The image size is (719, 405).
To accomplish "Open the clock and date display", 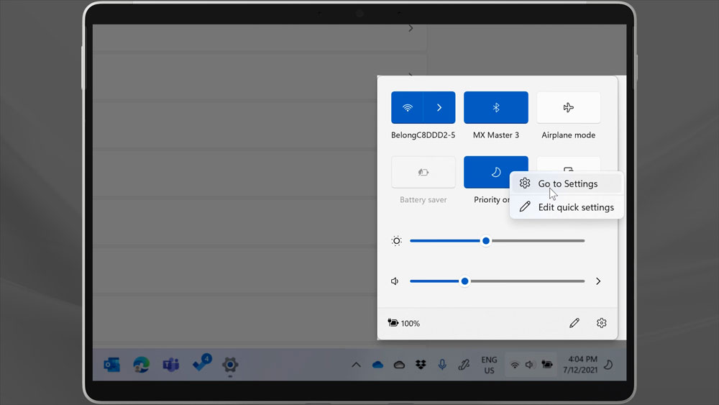I will pos(582,365).
